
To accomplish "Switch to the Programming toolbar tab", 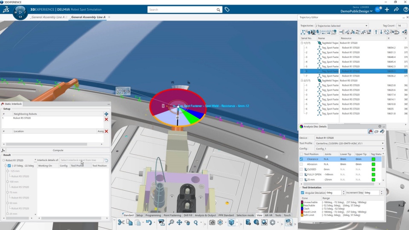I will click(153, 215).
